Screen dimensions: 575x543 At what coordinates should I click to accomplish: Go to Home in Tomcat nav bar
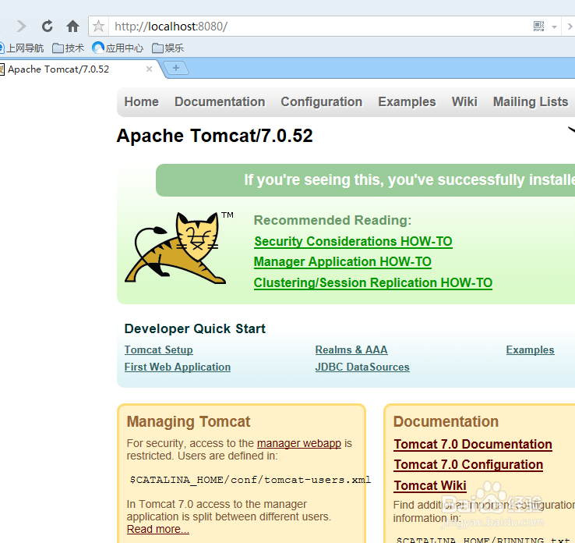pos(141,101)
